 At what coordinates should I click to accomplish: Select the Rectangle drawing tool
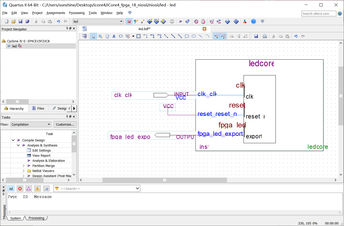187,36
